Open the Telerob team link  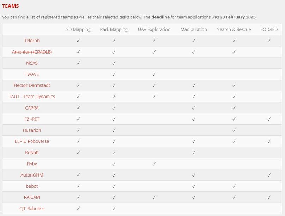32,41
